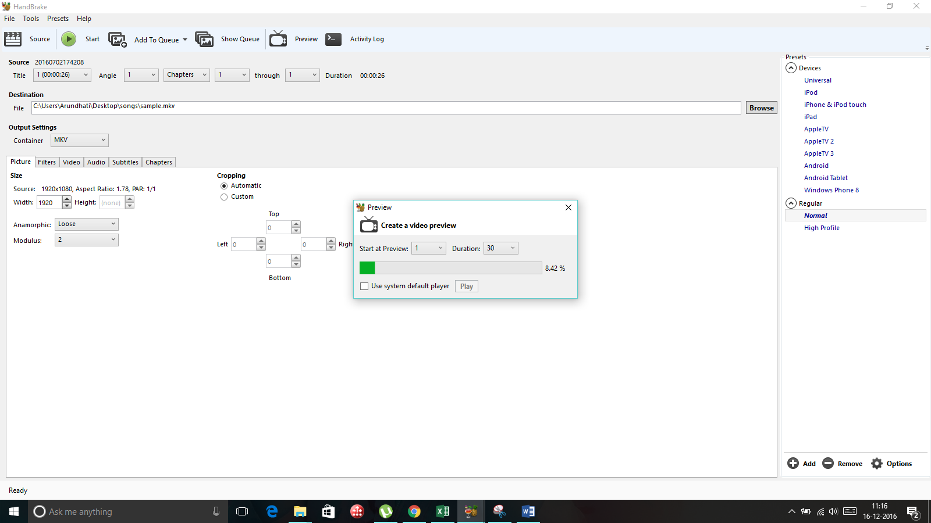Select the High Profile preset
Screen dimensions: 931x523
[x=822, y=228]
